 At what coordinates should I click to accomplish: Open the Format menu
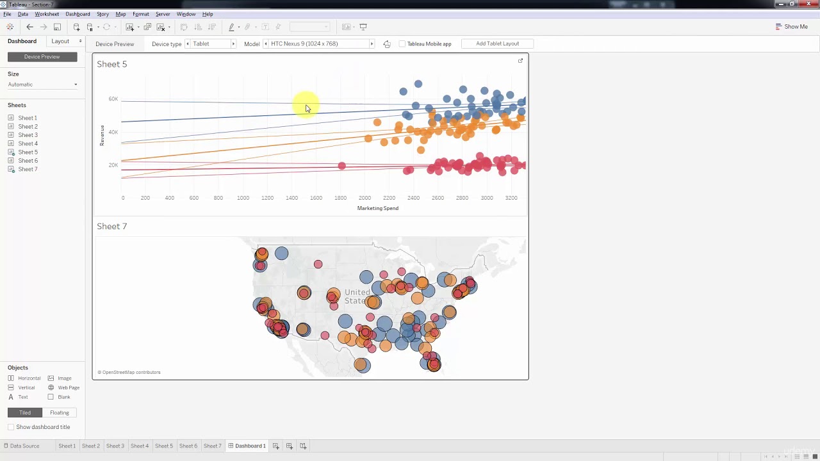coord(141,14)
